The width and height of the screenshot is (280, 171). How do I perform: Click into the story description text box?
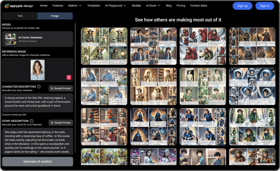[x=38, y=141]
